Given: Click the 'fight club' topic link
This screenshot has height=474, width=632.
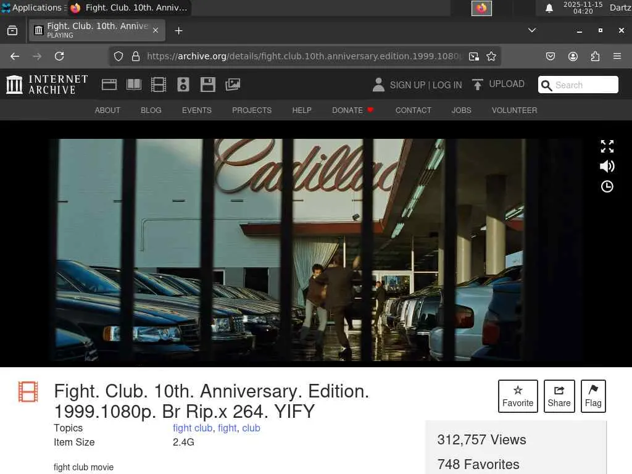Looking at the screenshot, I should coord(193,428).
